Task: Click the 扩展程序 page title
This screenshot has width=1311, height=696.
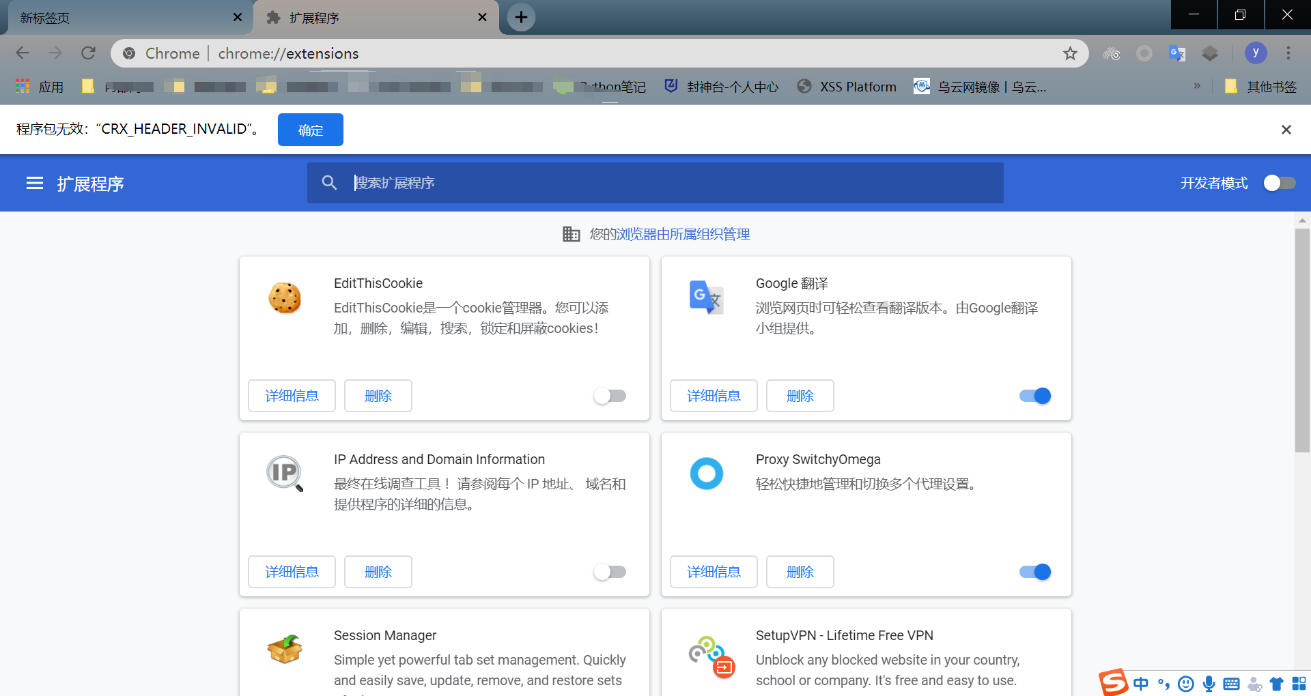Action: point(90,184)
